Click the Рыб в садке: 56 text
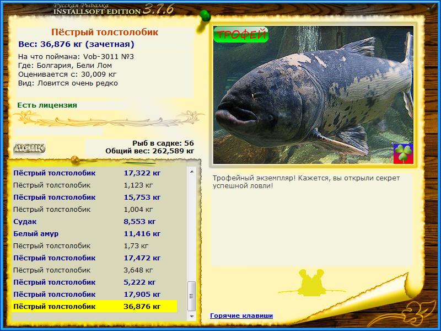 click(x=163, y=143)
